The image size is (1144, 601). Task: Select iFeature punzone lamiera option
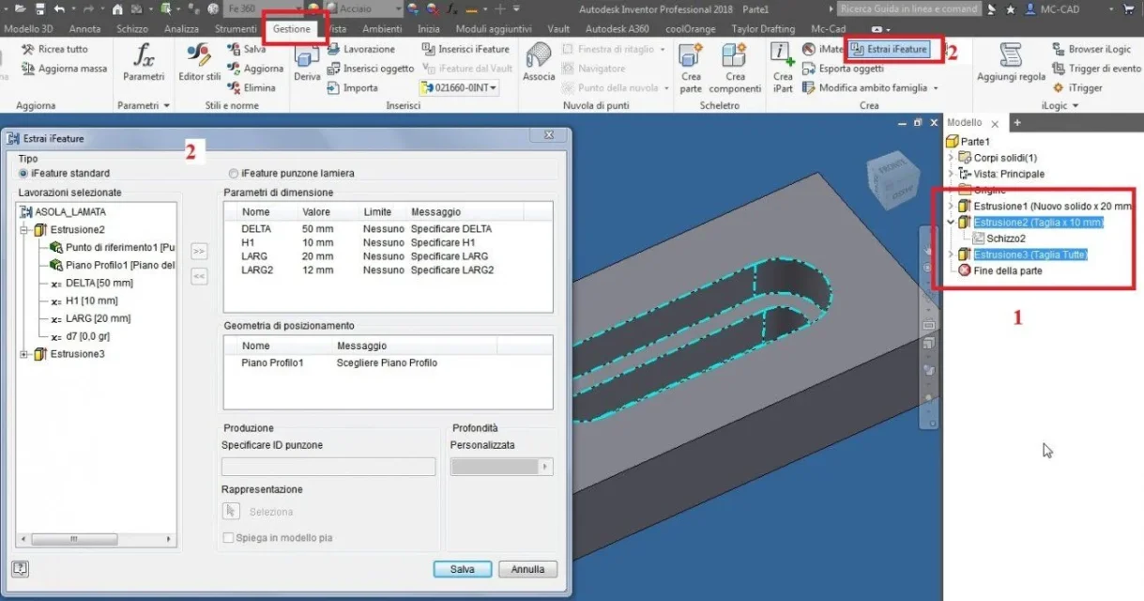292,174
